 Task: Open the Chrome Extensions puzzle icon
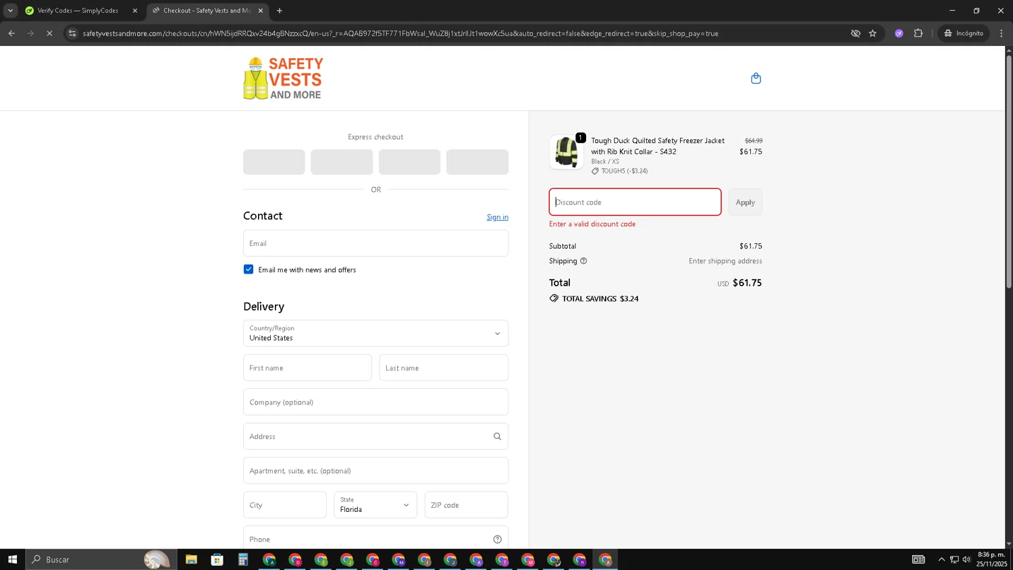(918, 33)
